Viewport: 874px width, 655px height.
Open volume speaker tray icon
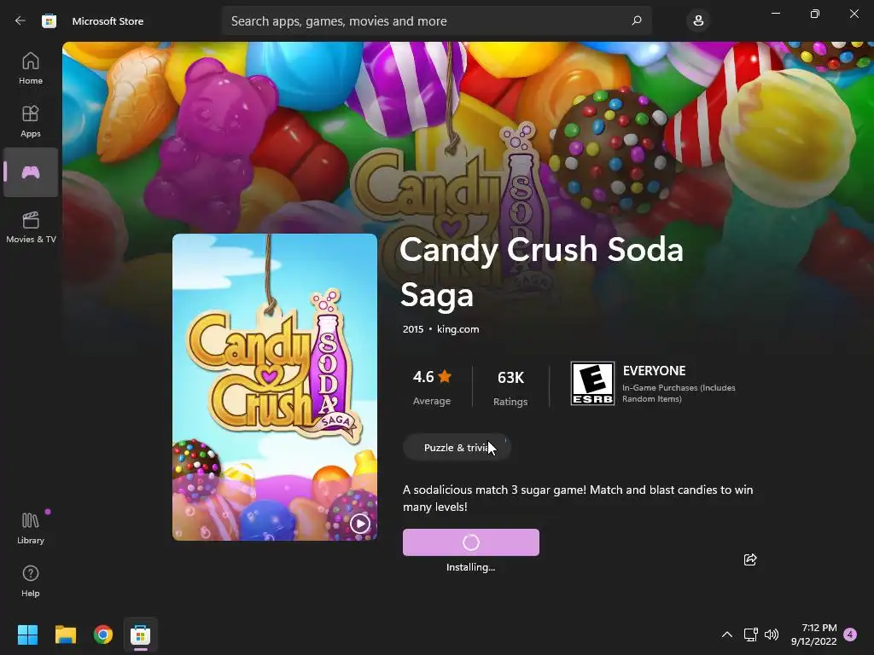tap(772, 635)
